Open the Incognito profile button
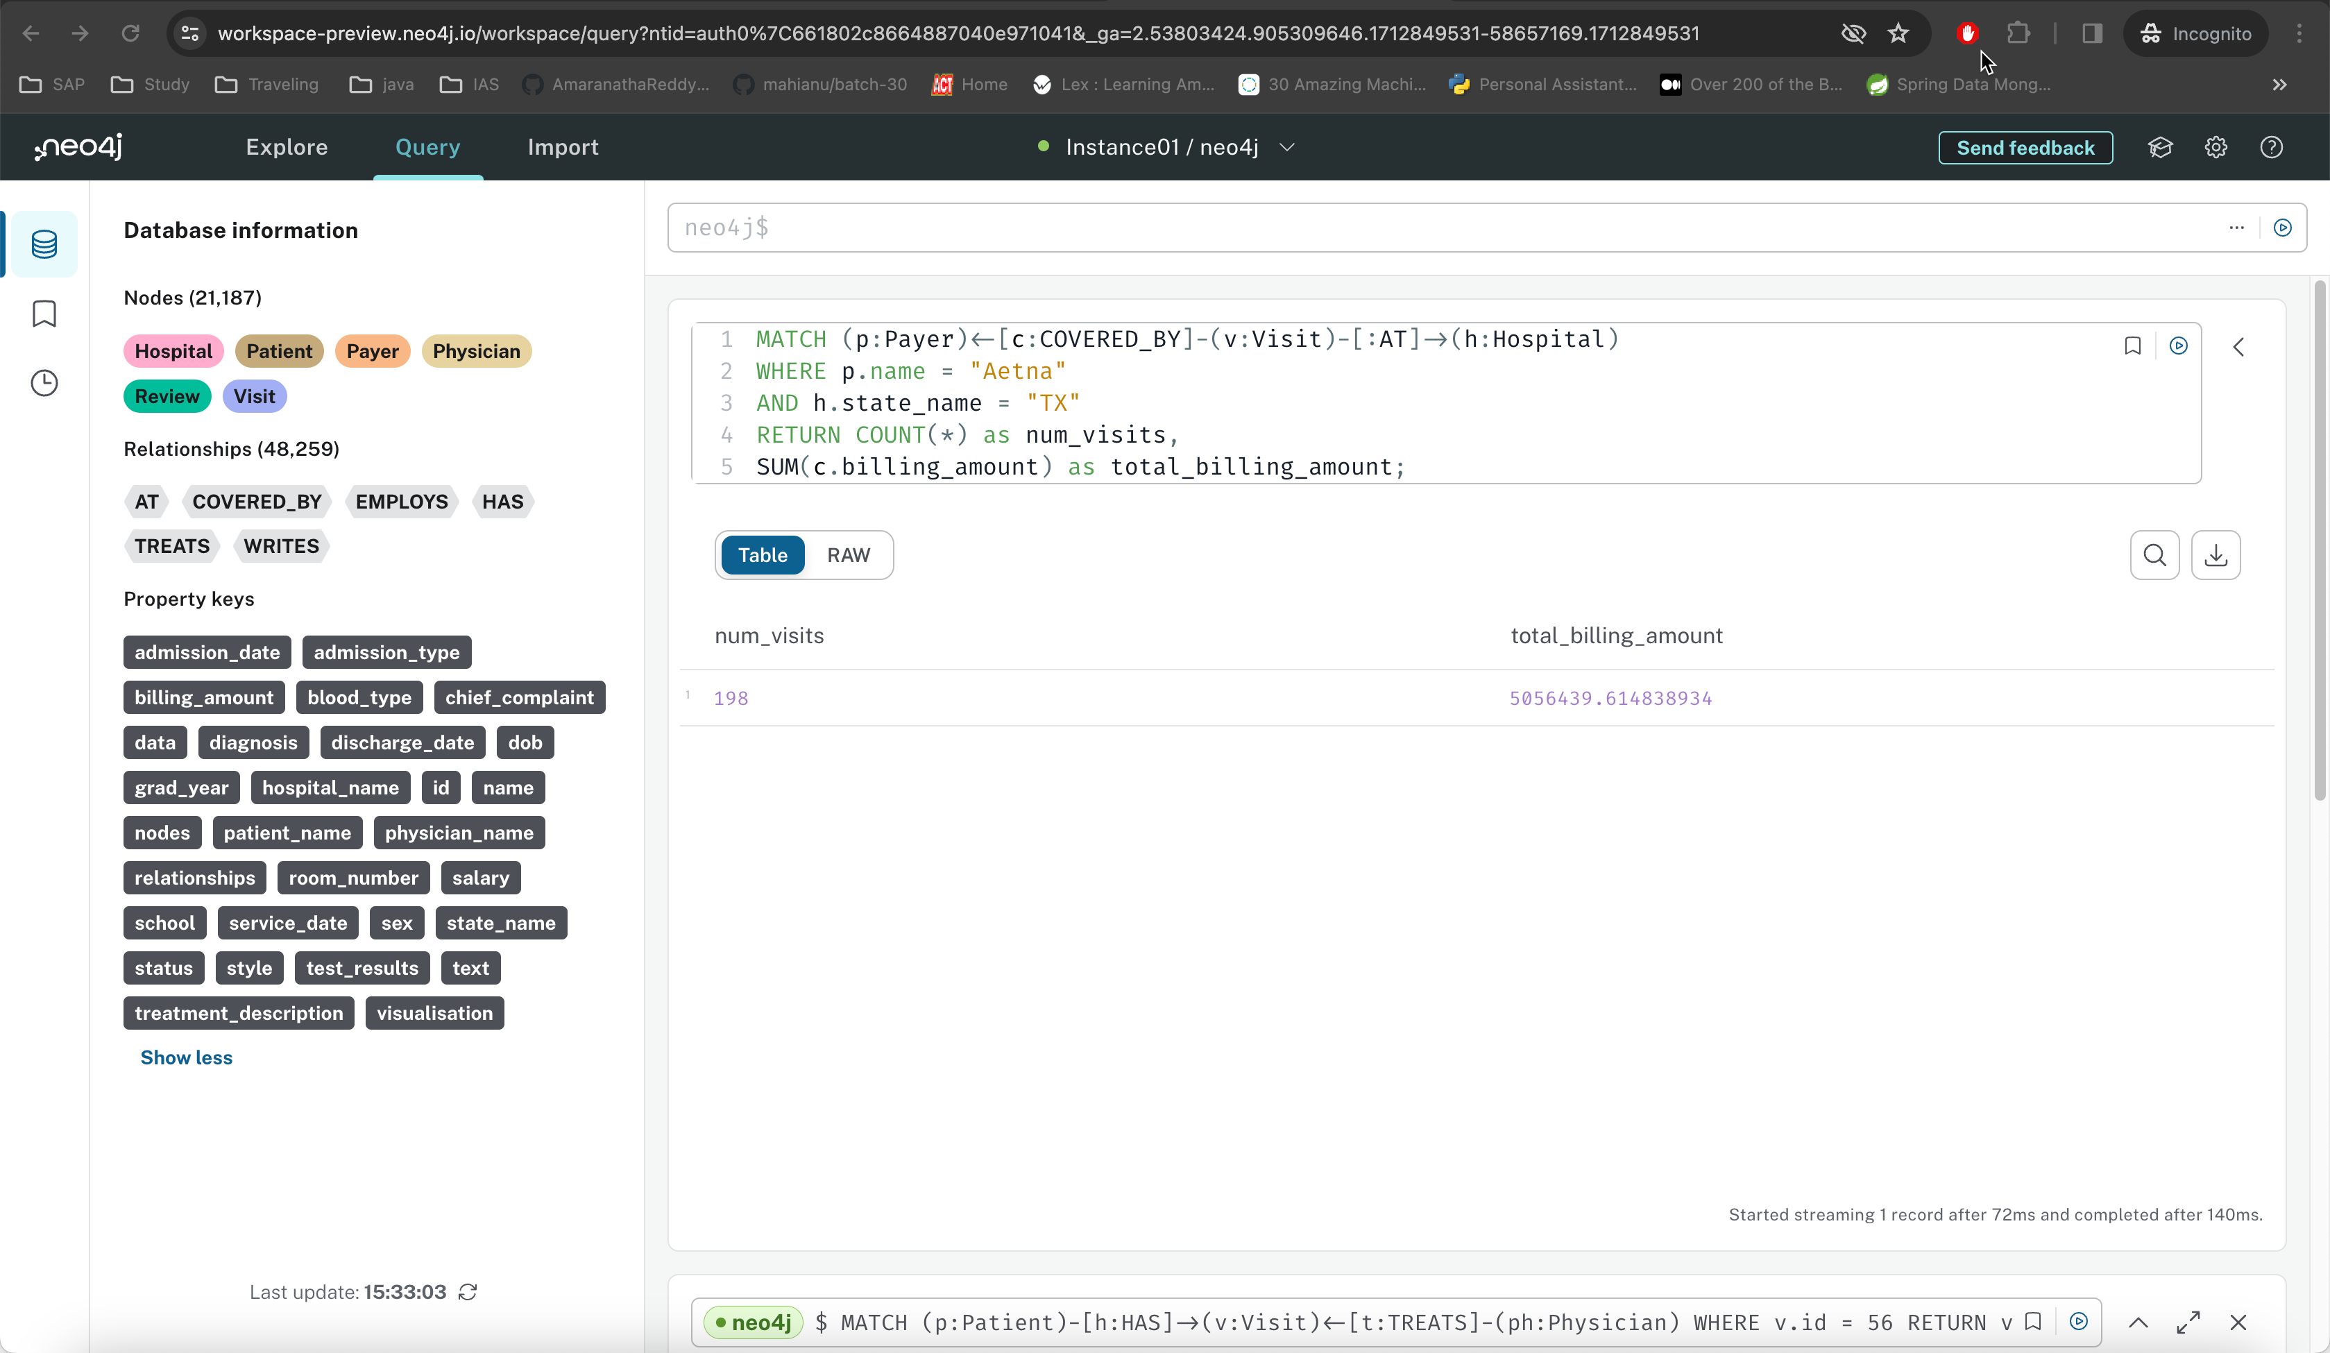This screenshot has height=1353, width=2330. pyautogui.click(x=2195, y=33)
